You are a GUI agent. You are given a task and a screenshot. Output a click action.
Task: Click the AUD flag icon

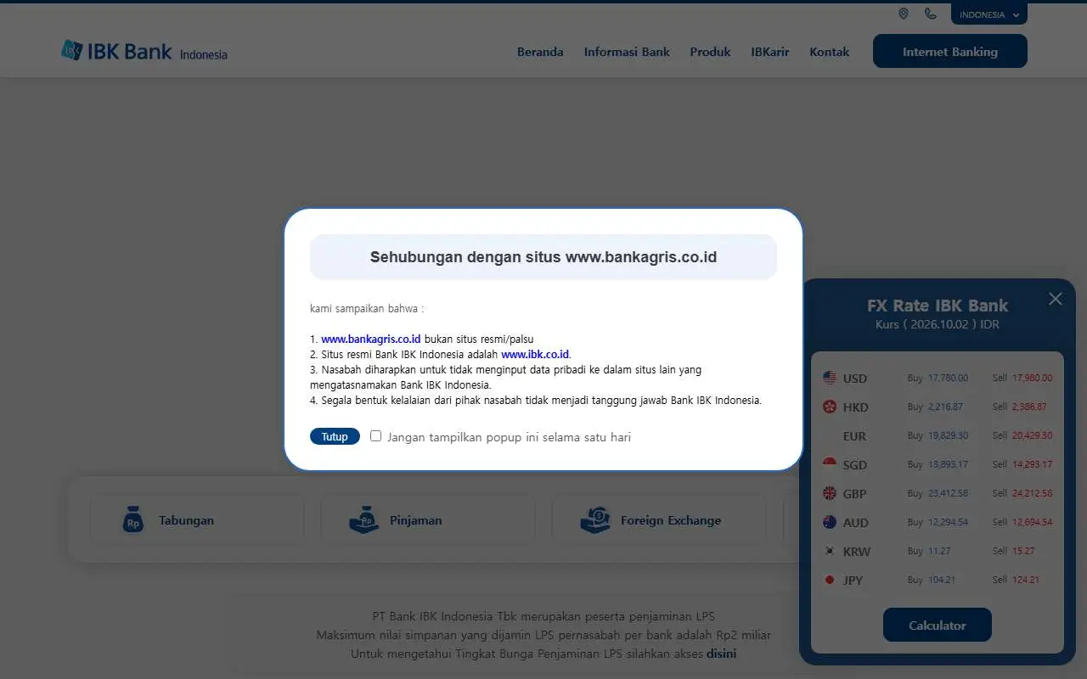[x=830, y=523]
